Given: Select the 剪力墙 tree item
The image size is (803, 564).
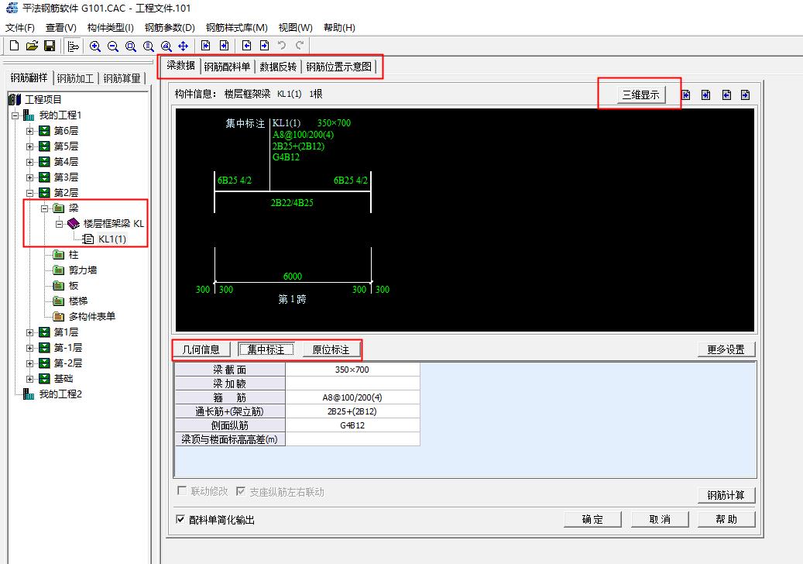Looking at the screenshot, I should click(82, 270).
